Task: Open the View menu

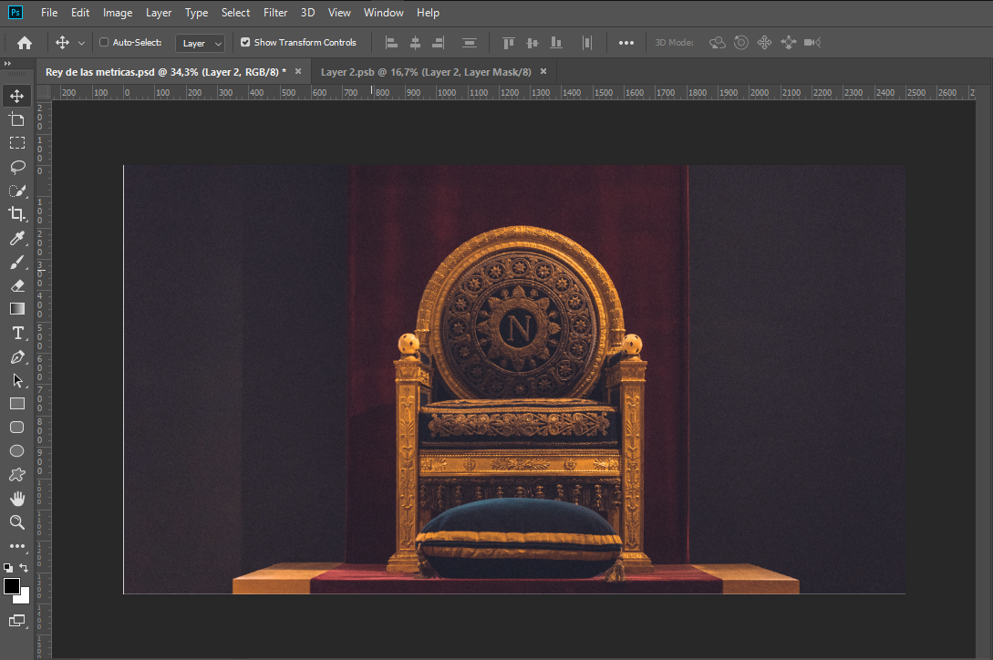Action: (339, 13)
